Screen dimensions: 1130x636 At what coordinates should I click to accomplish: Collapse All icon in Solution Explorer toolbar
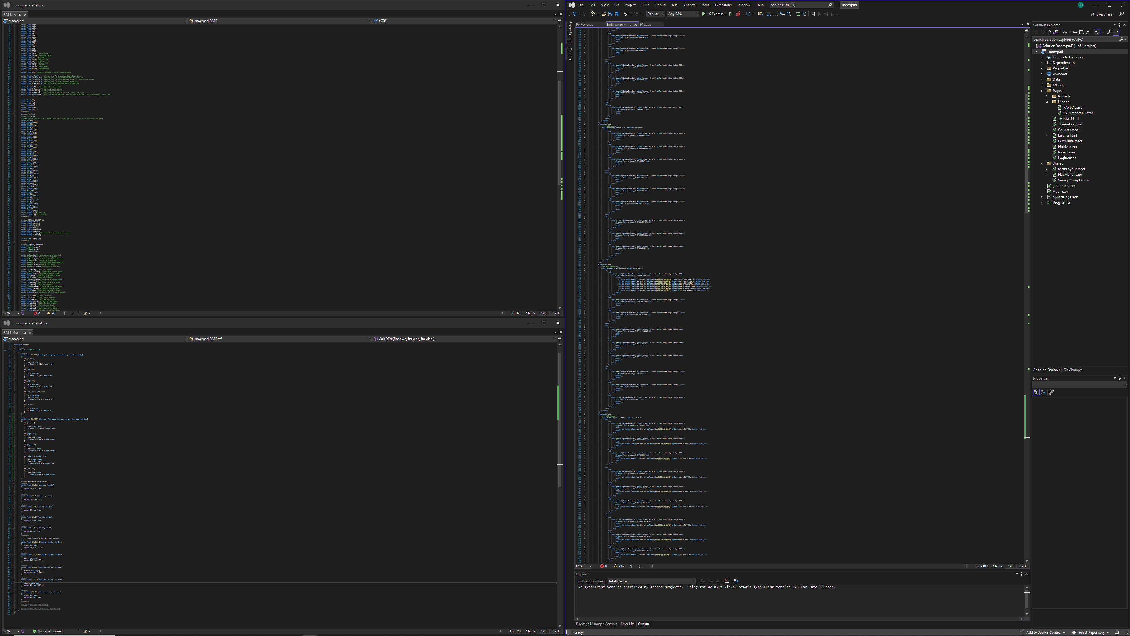pyautogui.click(x=1081, y=32)
